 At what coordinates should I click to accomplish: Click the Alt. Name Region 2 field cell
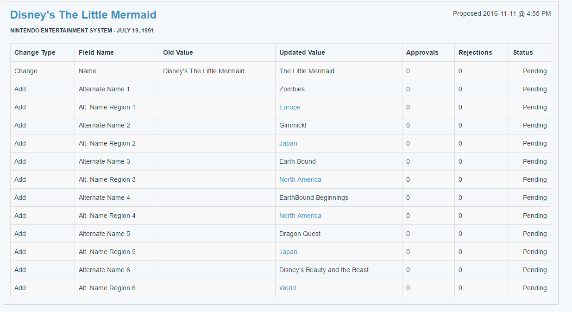[x=117, y=143]
